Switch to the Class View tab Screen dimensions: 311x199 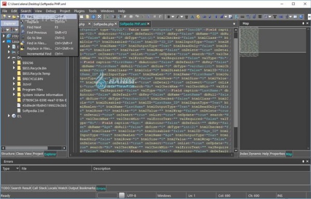click(x=24, y=154)
